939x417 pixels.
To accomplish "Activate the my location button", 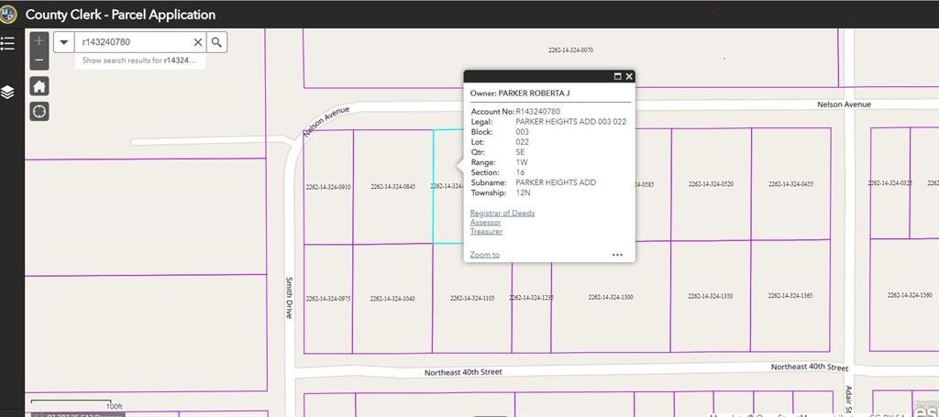I will (x=39, y=112).
